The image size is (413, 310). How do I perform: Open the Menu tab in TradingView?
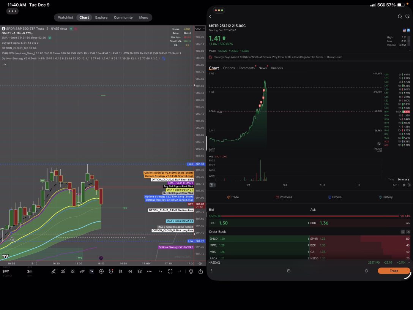point(143,17)
